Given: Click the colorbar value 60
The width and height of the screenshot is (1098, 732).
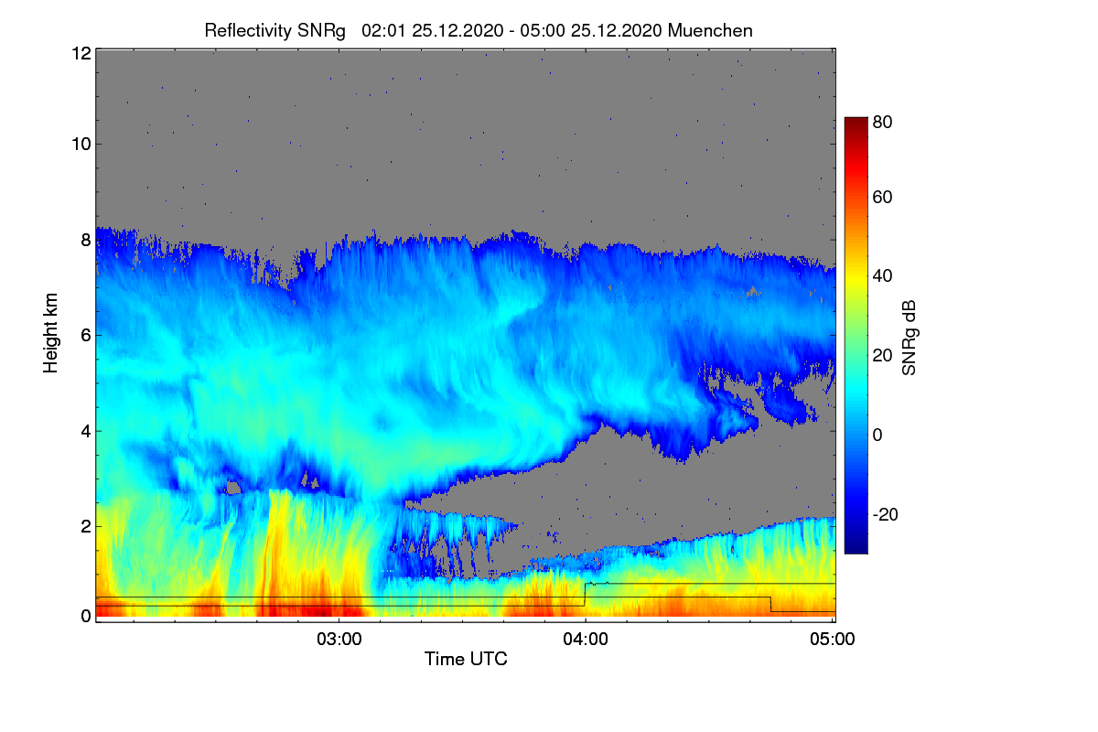Looking at the screenshot, I should [x=883, y=197].
